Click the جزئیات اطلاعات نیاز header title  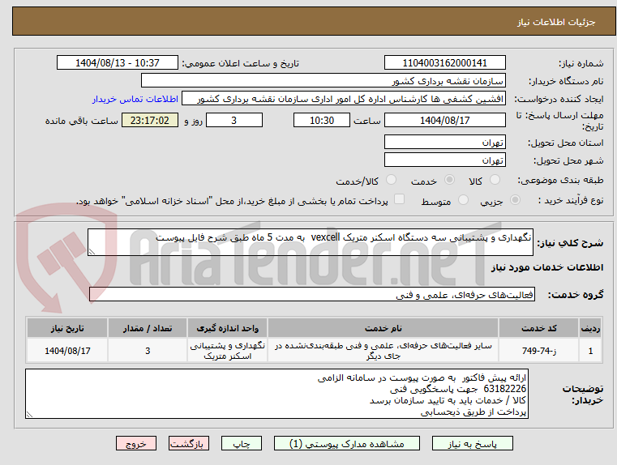coord(556,22)
